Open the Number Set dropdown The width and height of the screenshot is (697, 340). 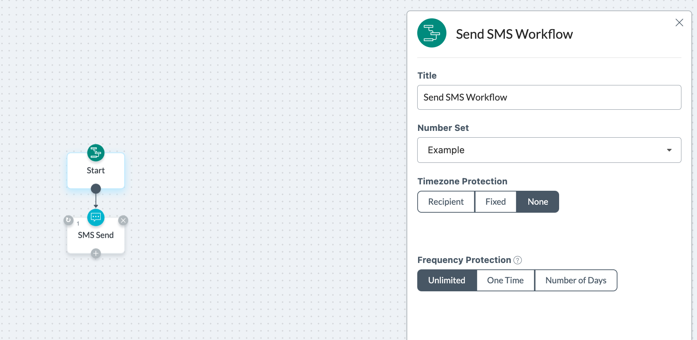pos(549,150)
